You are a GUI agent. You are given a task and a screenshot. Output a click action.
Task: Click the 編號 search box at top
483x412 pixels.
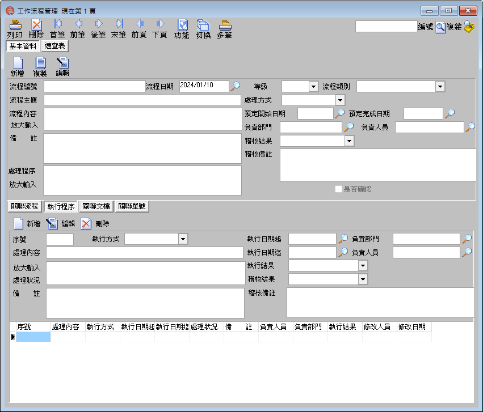(387, 27)
